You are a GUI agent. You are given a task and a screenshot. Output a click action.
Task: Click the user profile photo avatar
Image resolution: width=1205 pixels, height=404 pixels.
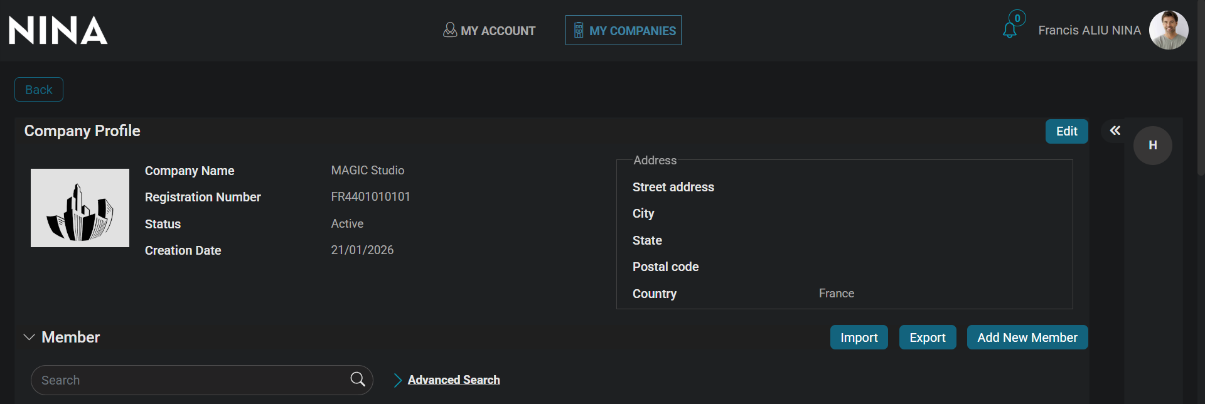1168,30
